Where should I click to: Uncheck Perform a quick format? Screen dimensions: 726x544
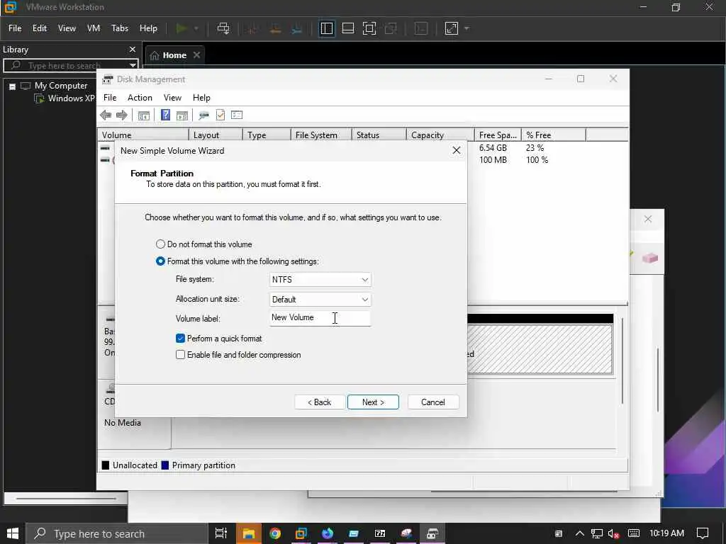(181, 338)
